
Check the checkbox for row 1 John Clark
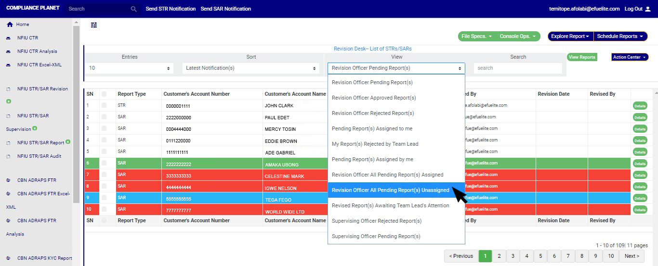point(104,105)
